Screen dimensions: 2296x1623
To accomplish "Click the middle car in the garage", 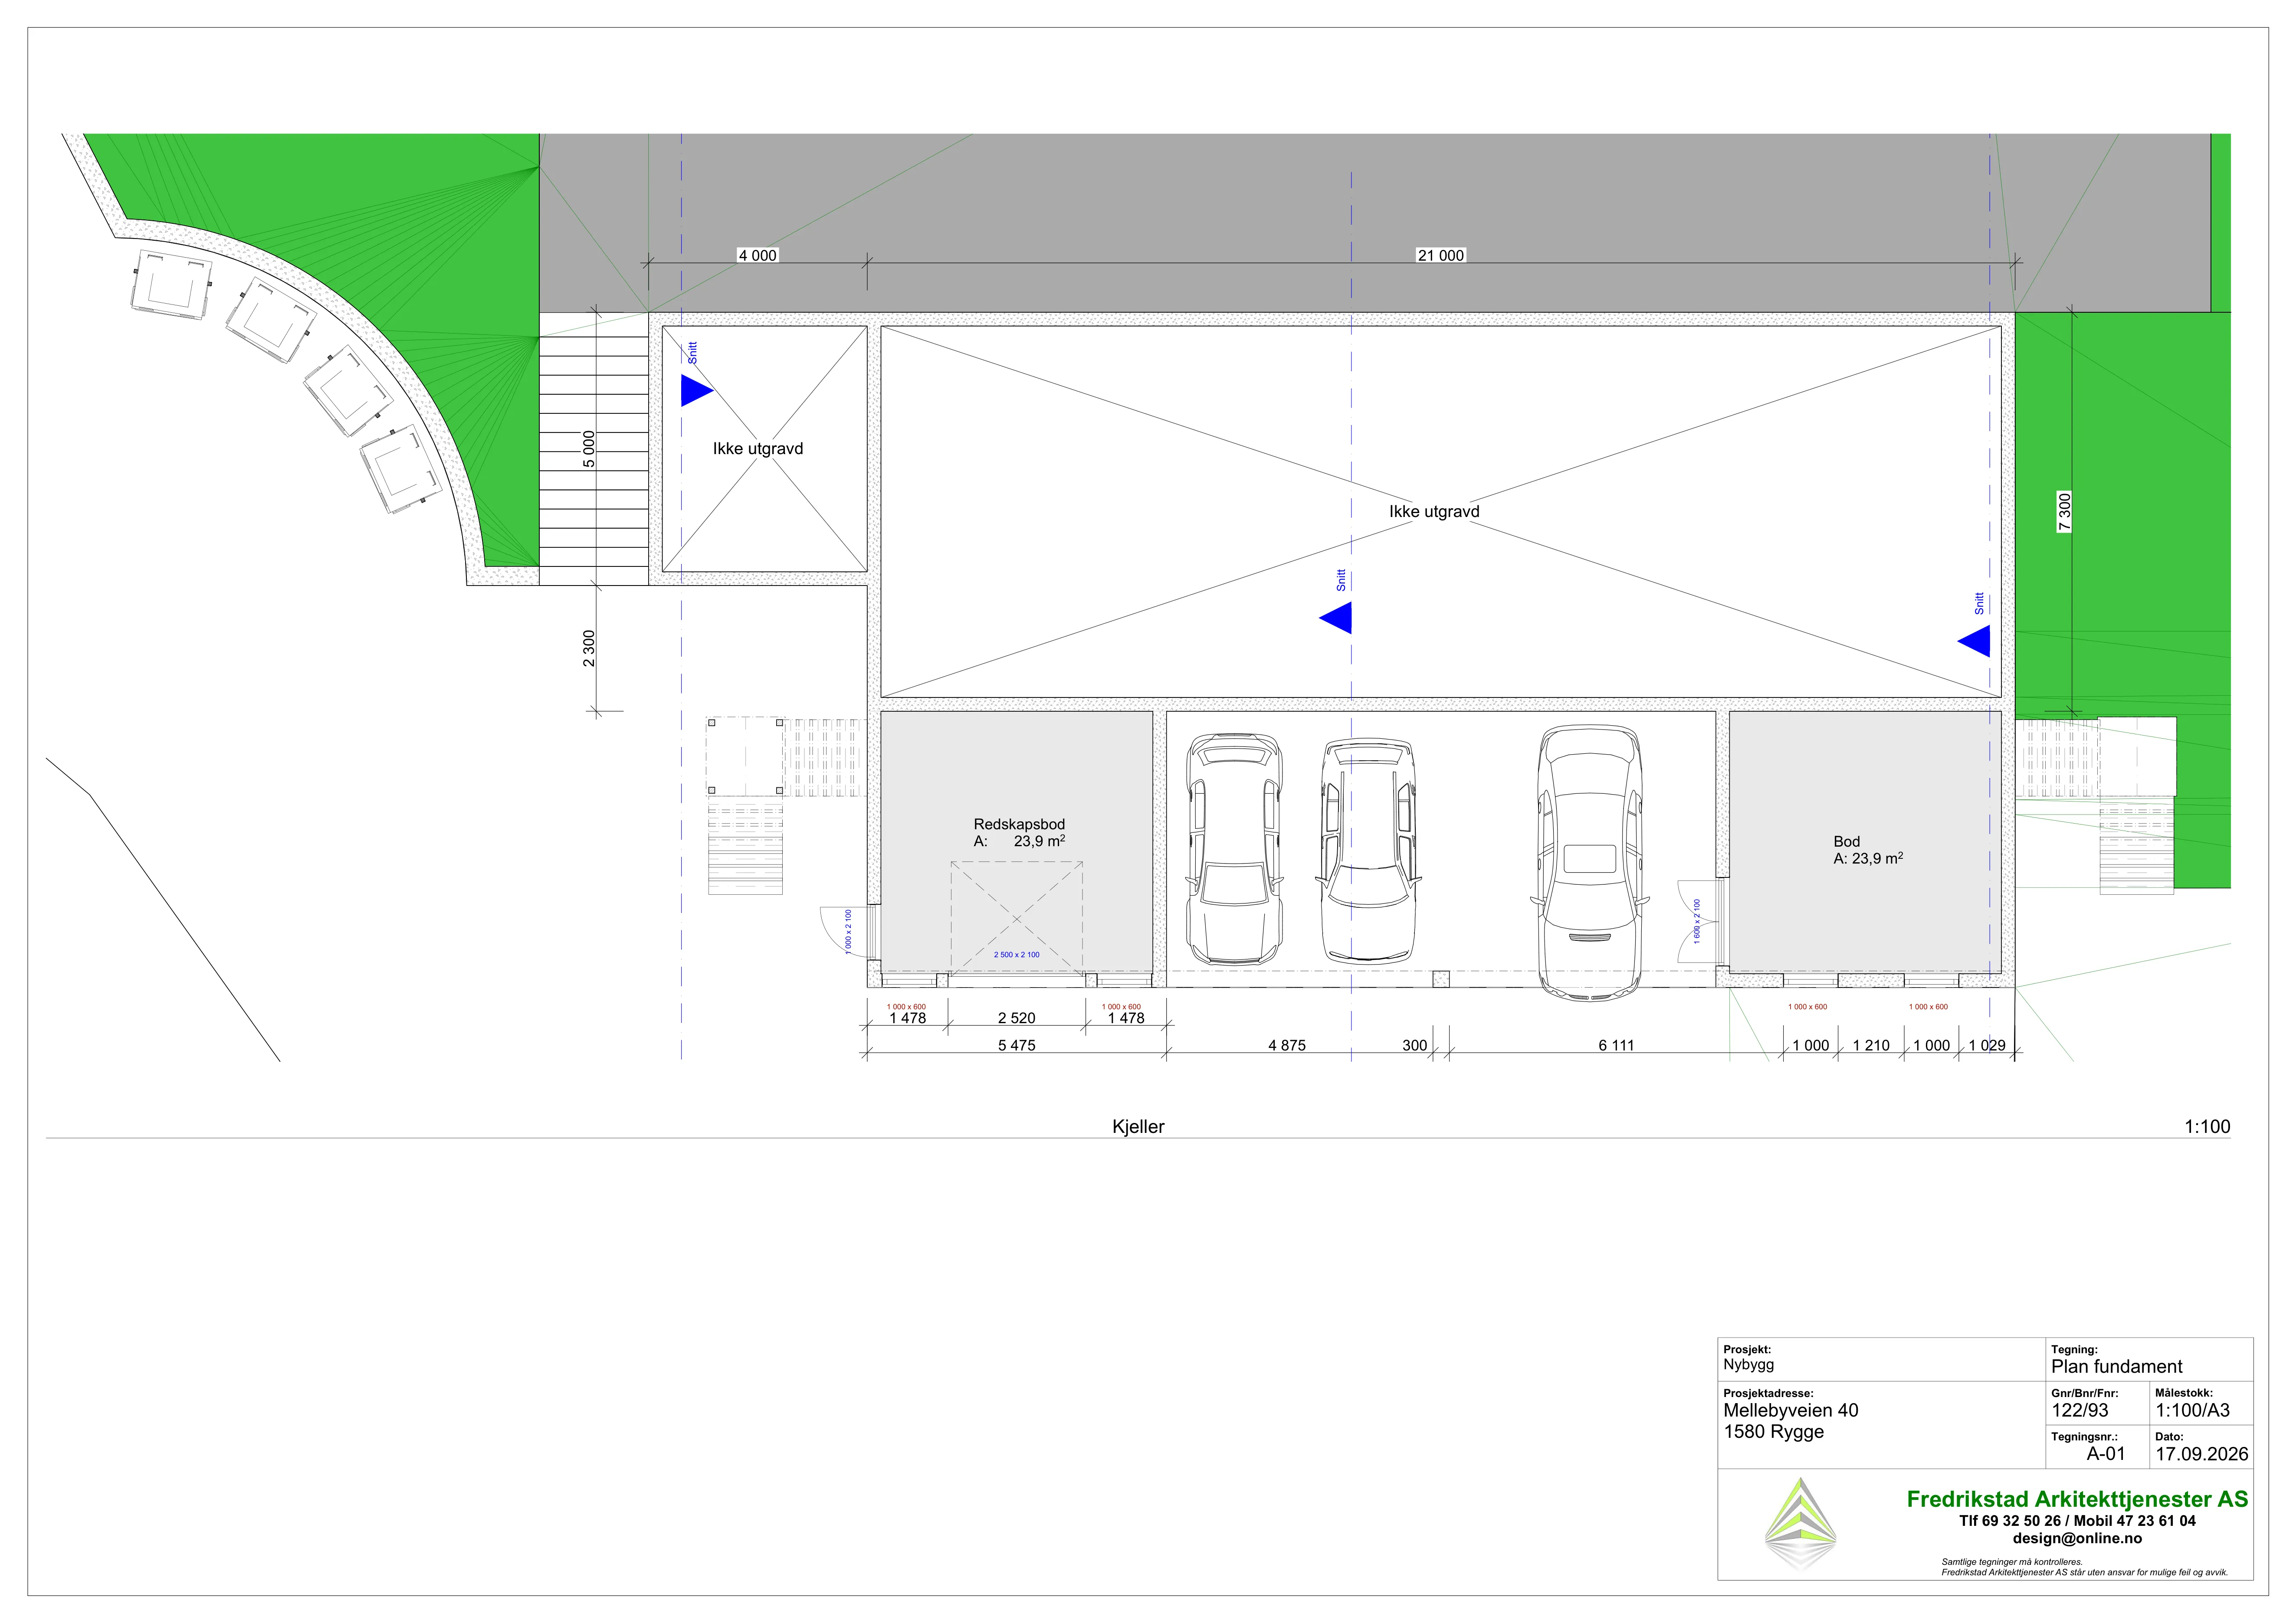I will pos(1368,851).
